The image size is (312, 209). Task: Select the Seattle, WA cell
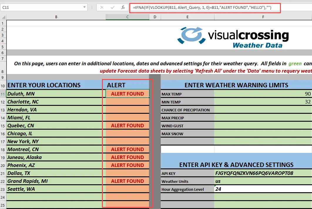click(56, 189)
